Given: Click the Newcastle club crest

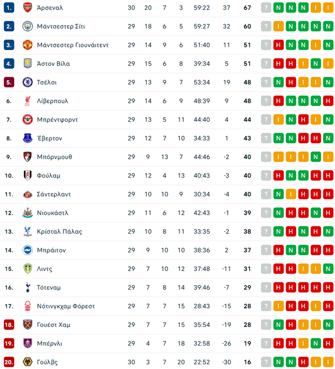Looking at the screenshot, I should (x=27, y=213).
